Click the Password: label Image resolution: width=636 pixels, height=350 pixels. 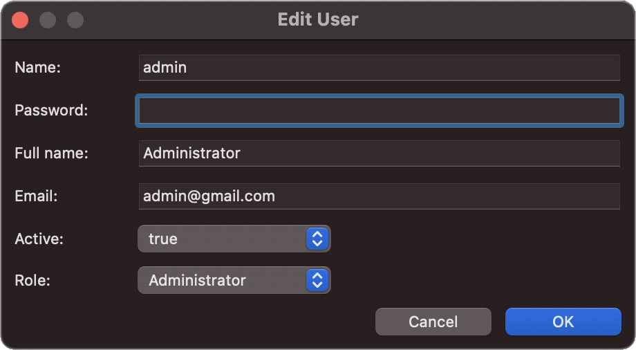pyautogui.click(x=51, y=111)
